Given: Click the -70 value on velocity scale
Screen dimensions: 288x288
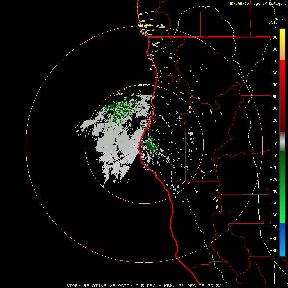Looking at the screenshot, I should (274, 227).
